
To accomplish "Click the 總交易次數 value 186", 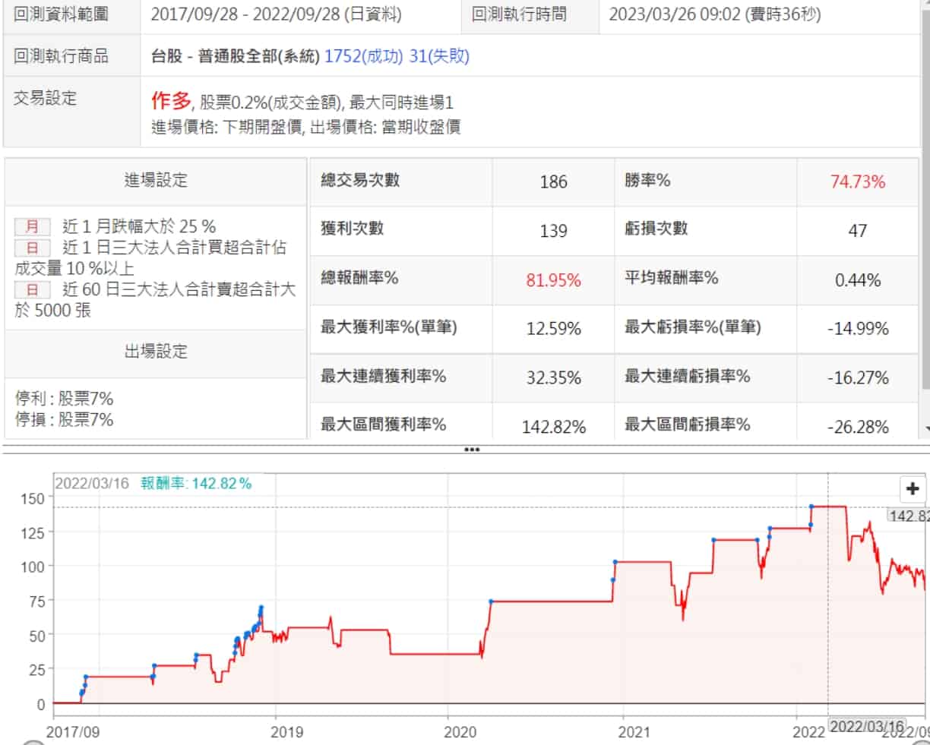I will point(553,182).
